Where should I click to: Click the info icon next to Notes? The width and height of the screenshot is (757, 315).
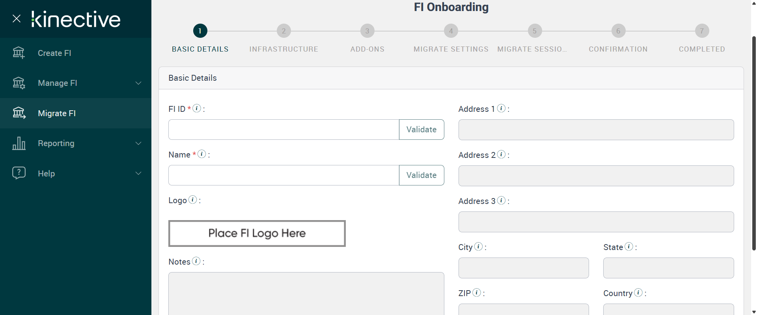click(196, 261)
